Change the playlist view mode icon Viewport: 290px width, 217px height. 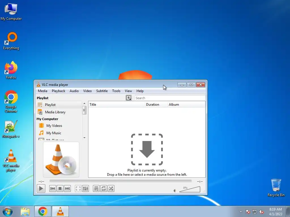(x=129, y=98)
